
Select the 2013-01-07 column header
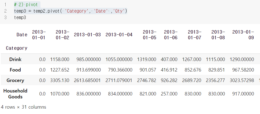point(195,35)
